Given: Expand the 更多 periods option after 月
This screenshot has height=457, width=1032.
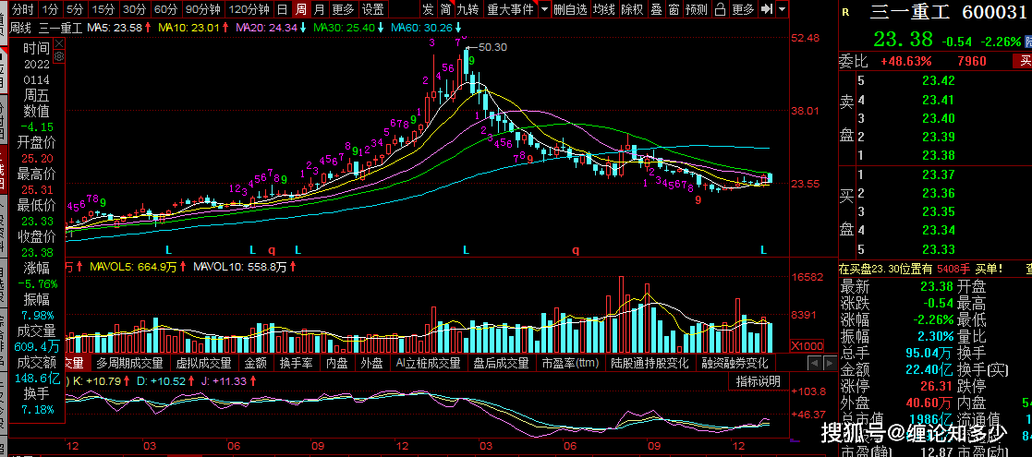Looking at the screenshot, I should pos(343,9).
